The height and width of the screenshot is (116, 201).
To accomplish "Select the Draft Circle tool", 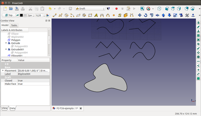I will [67, 15].
